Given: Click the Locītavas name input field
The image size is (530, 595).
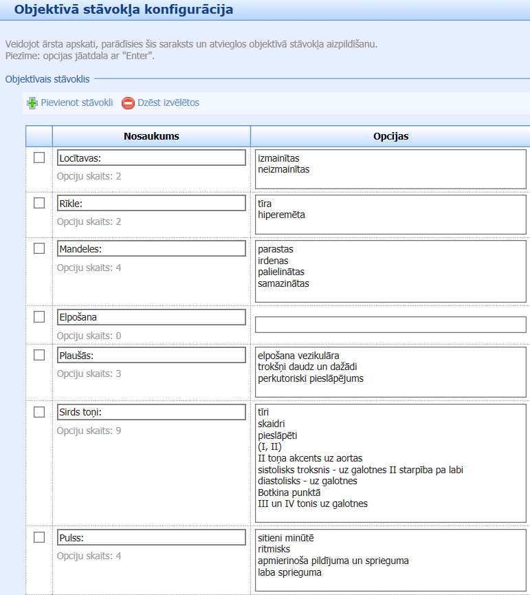Looking at the screenshot, I should pos(151,158).
